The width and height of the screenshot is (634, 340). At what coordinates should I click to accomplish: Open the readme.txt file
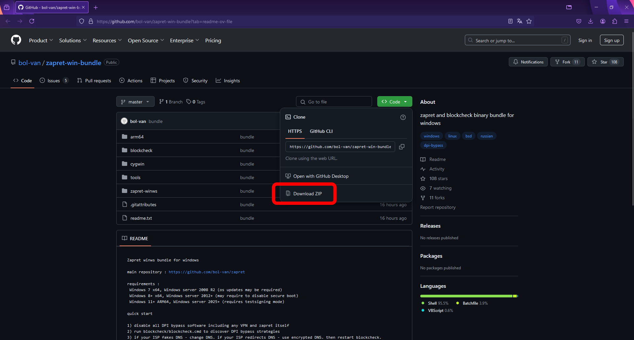(x=141, y=218)
